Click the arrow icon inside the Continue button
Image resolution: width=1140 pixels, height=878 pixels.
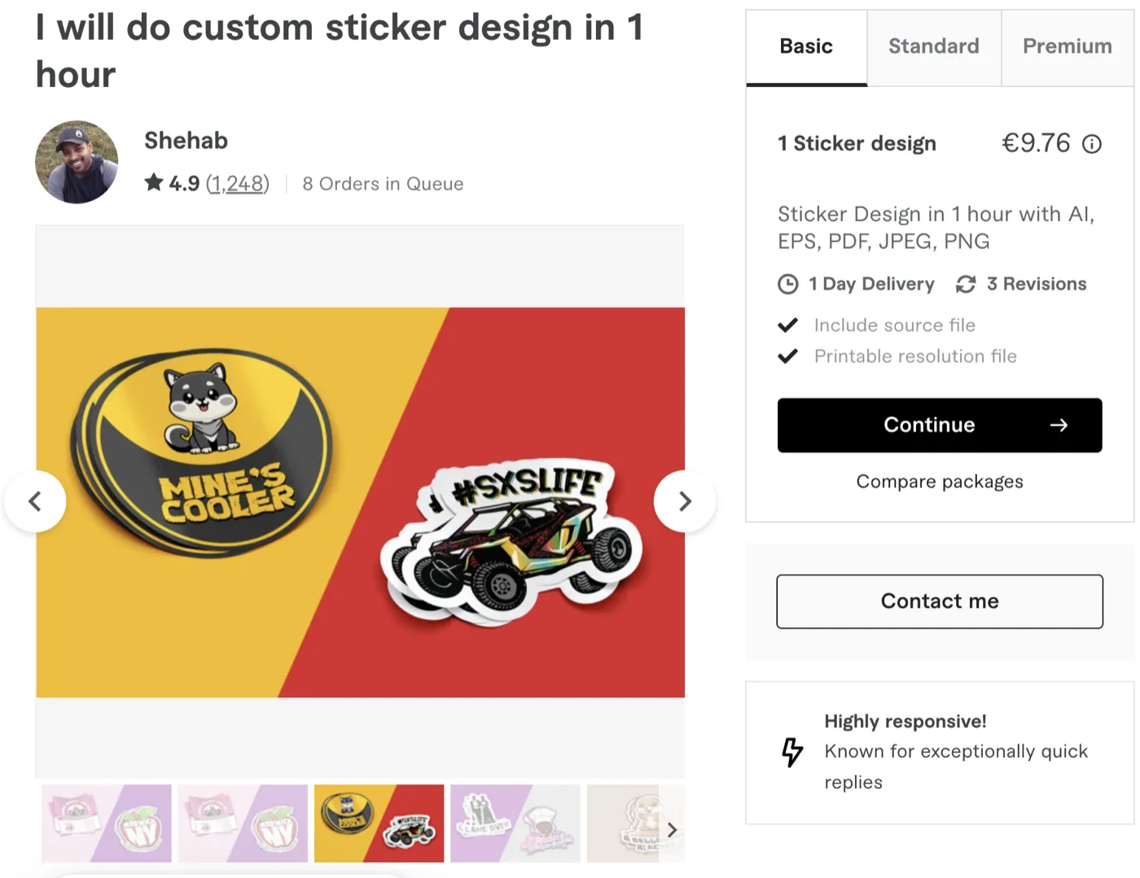click(x=1059, y=425)
